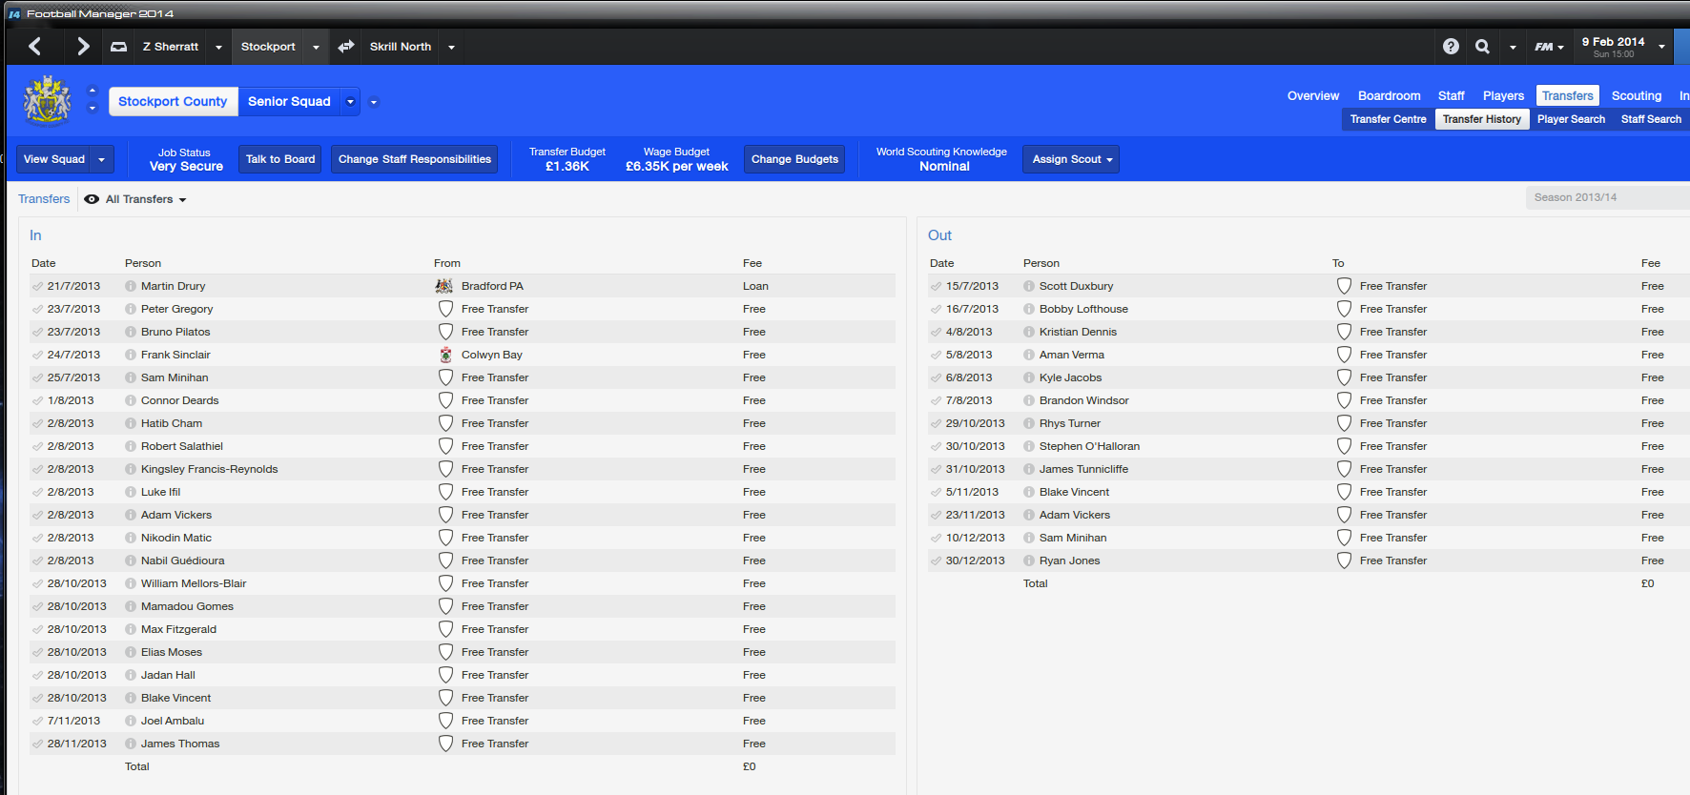The height and width of the screenshot is (795, 1690).
Task: Navigate forward with the right arrow
Action: click(83, 47)
